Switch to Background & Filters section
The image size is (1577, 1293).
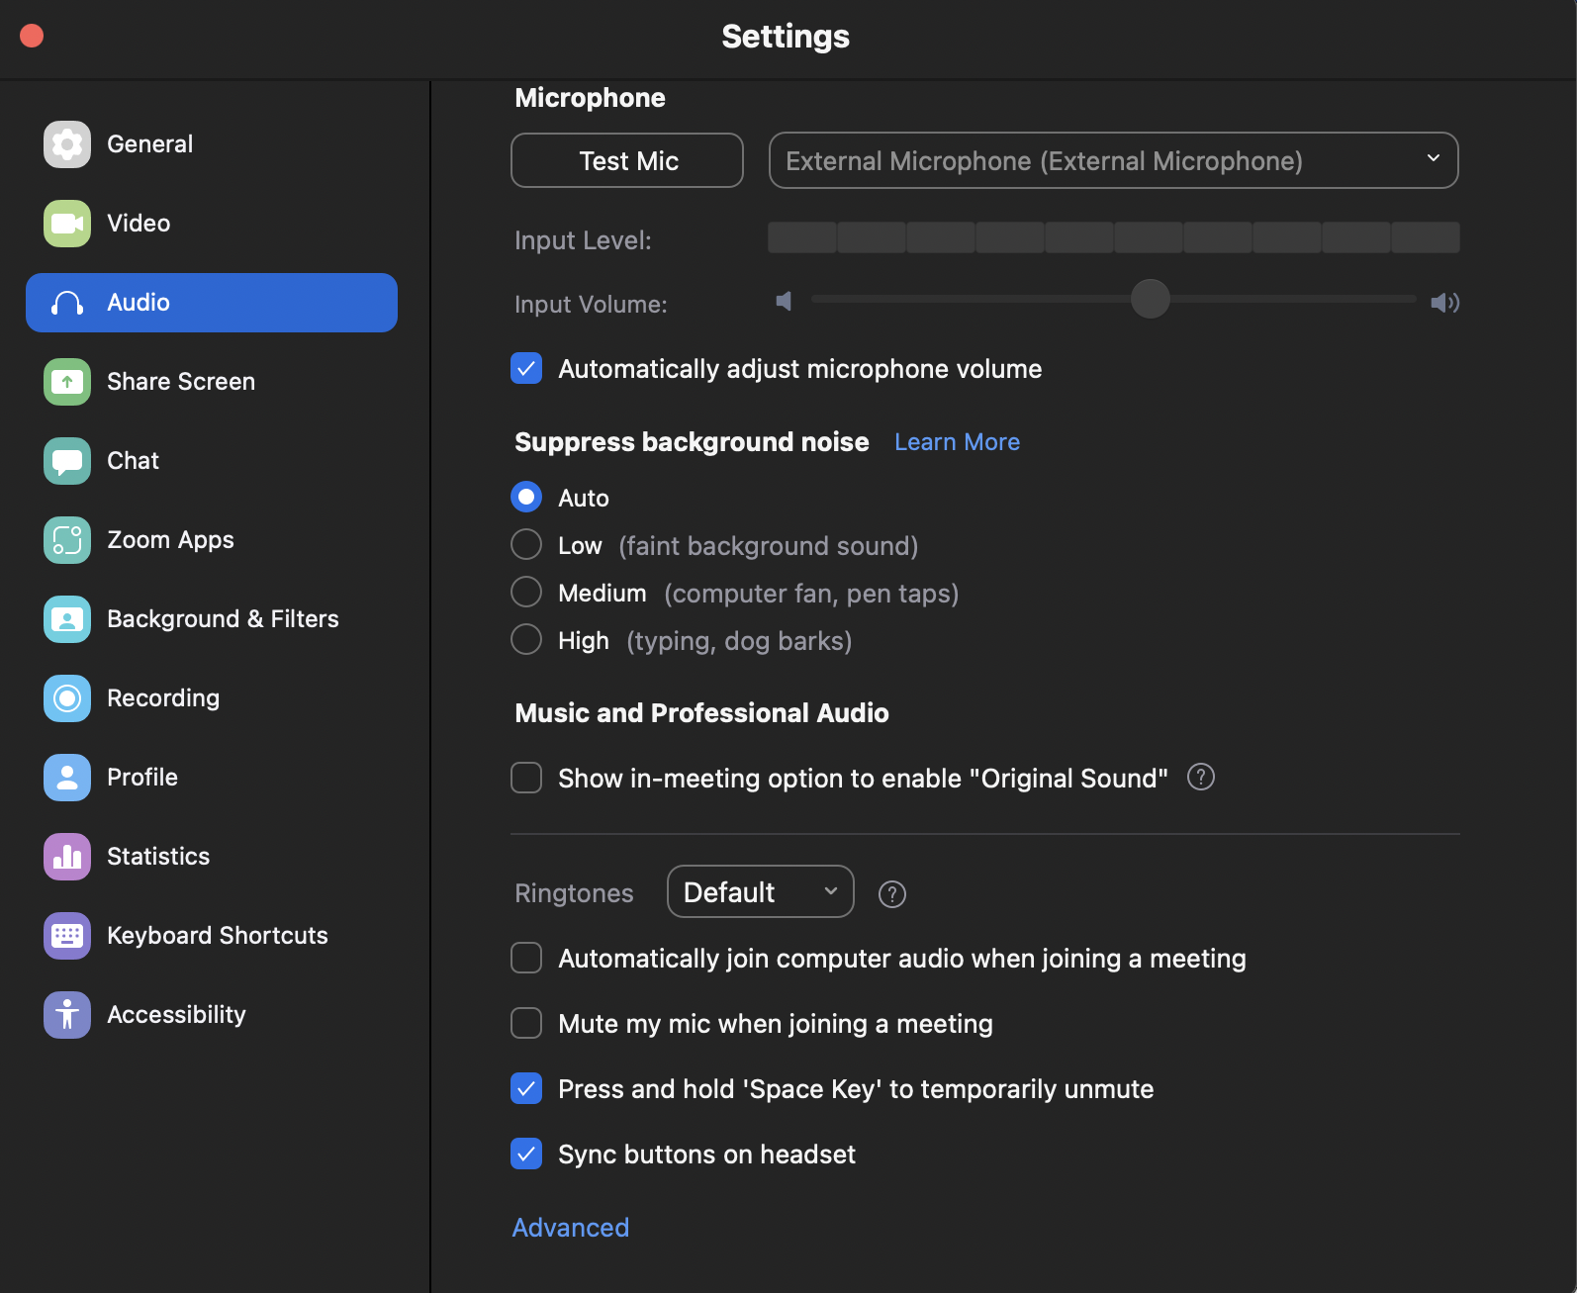(222, 619)
